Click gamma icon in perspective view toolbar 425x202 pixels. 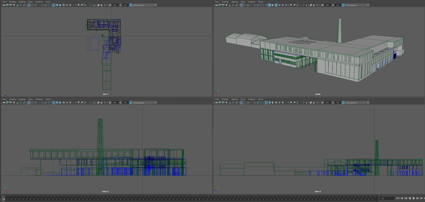click(333, 5)
